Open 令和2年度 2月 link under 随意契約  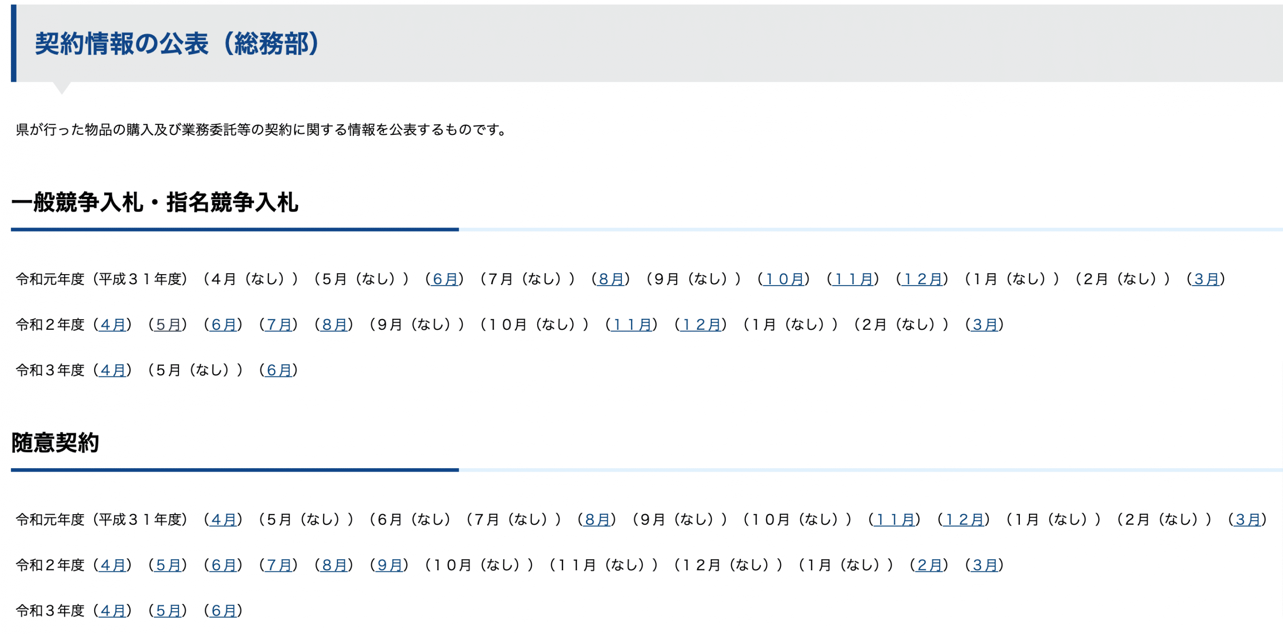929,565
